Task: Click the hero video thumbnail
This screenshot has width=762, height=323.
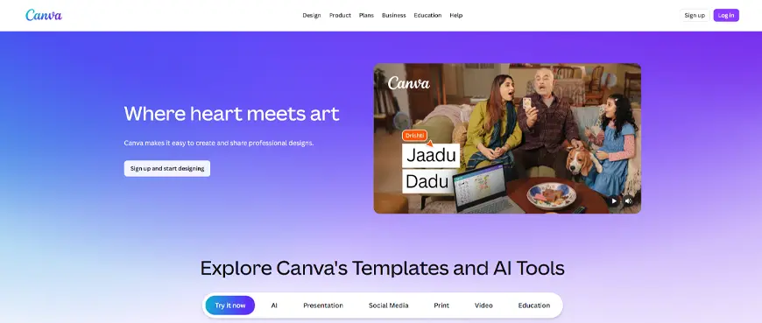Action: pos(507,138)
